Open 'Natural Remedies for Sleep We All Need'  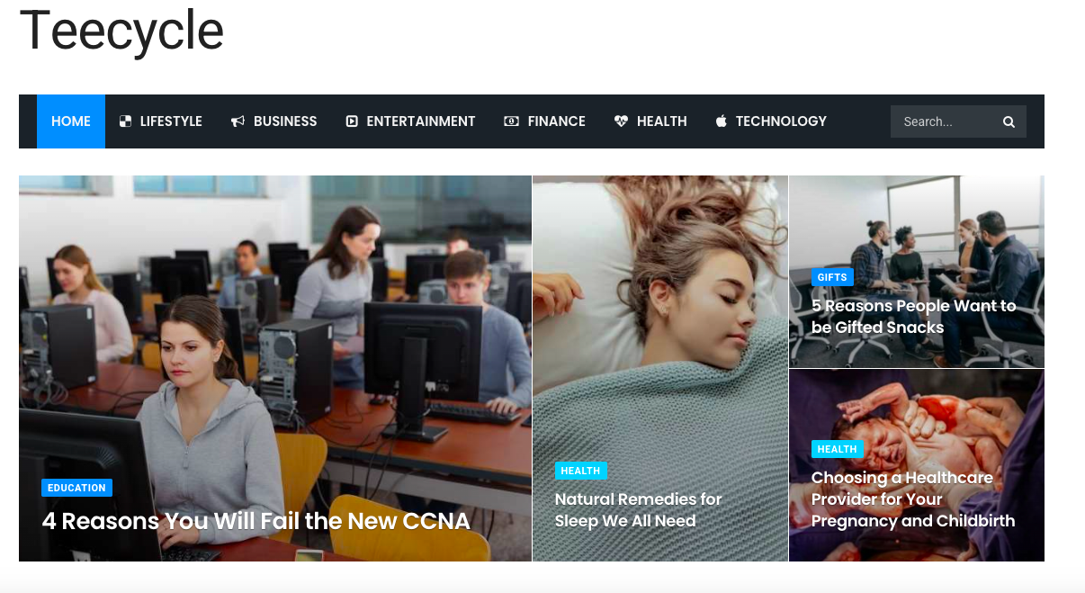pyautogui.click(x=639, y=510)
